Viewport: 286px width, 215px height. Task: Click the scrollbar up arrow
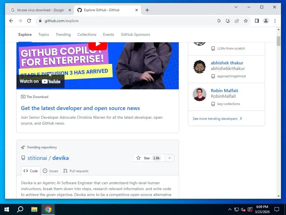[278, 29]
